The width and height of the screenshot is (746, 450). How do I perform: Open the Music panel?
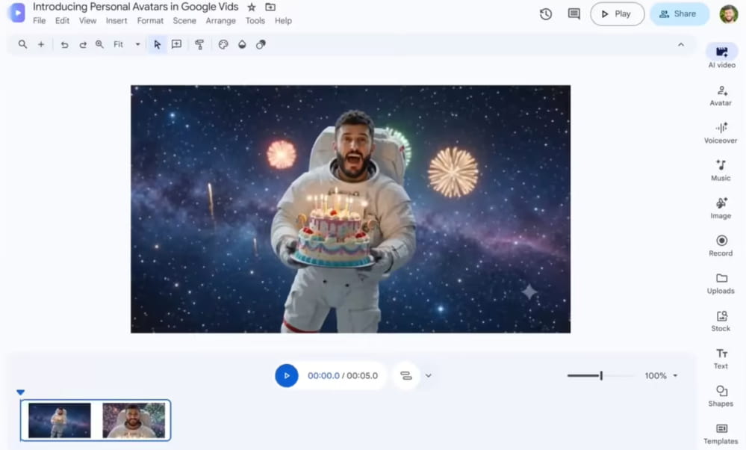721,170
